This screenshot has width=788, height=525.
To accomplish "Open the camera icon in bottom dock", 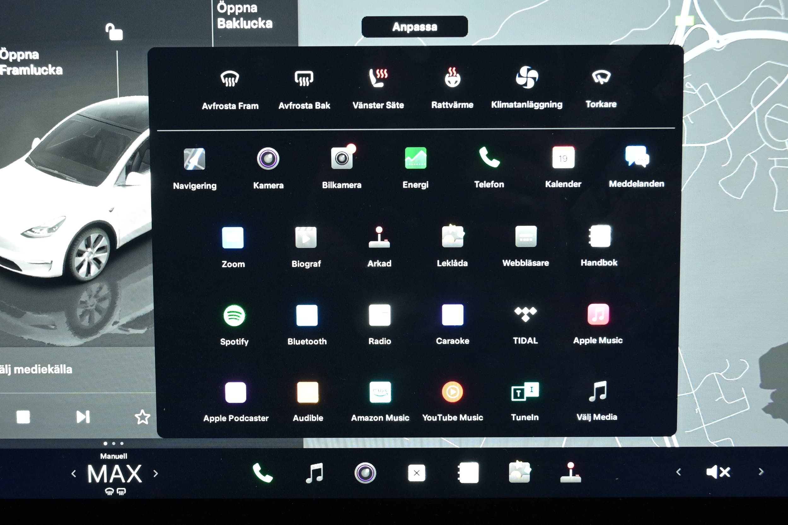I will click(x=365, y=473).
